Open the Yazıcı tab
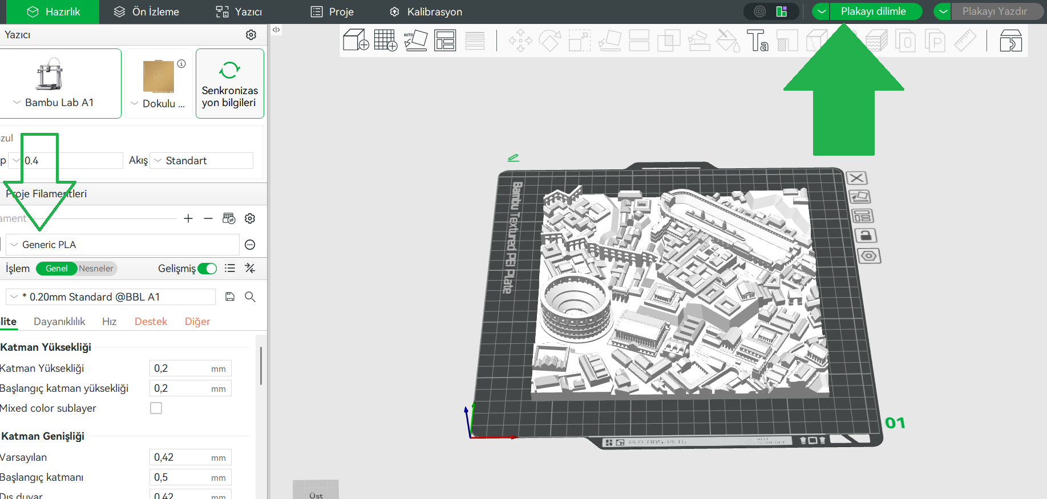 click(x=238, y=12)
